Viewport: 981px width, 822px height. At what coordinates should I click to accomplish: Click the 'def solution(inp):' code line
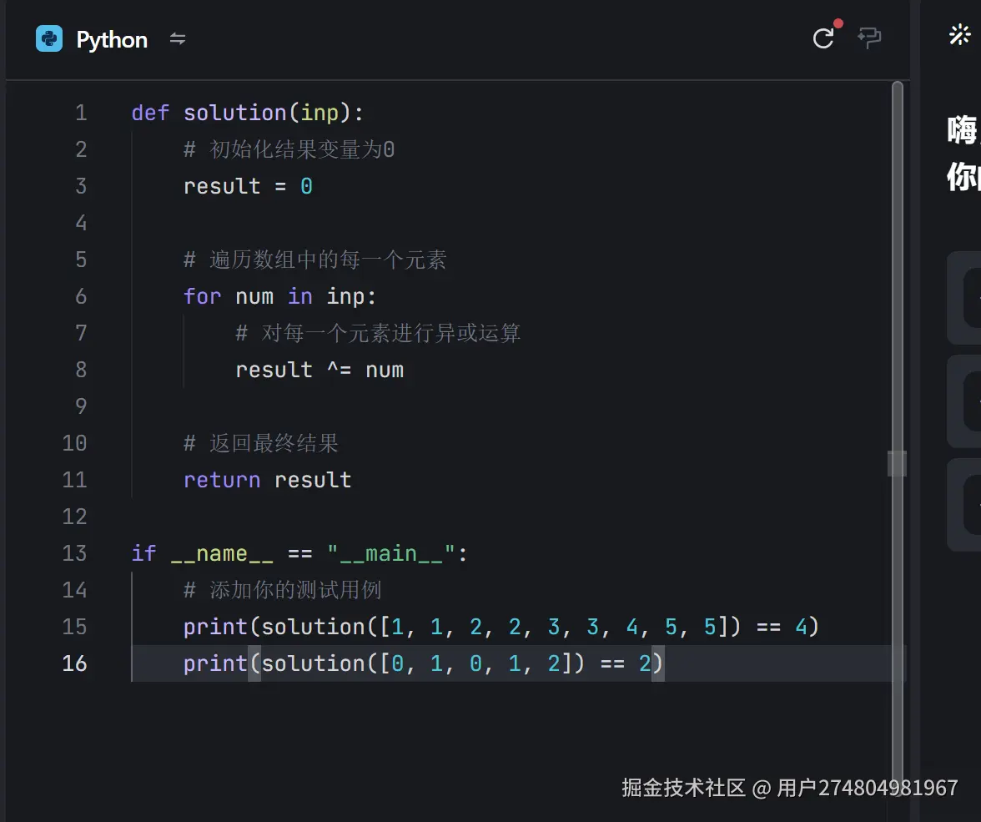coord(247,113)
